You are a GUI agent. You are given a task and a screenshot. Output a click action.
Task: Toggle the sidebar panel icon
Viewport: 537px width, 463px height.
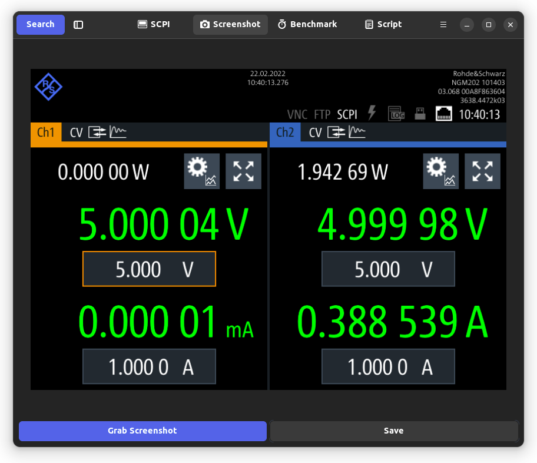click(78, 25)
